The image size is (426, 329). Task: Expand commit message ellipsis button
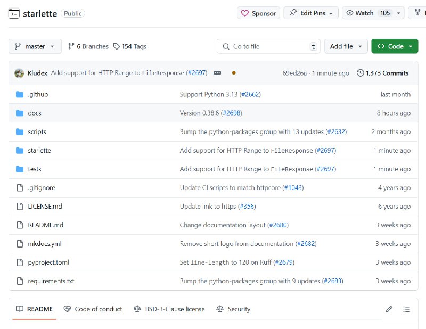point(217,73)
